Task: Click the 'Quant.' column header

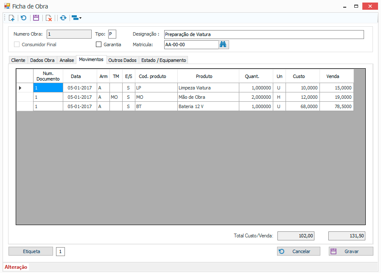Action: 256,76
